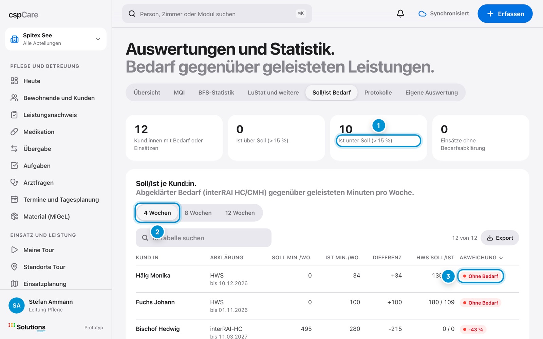
Task: Open Medikation menu label
Action: 39,132
